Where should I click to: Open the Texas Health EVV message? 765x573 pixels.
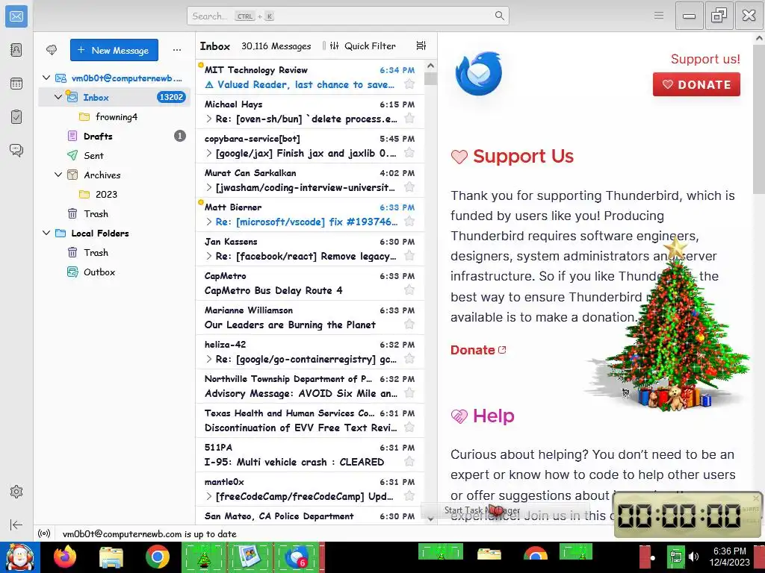click(310, 421)
